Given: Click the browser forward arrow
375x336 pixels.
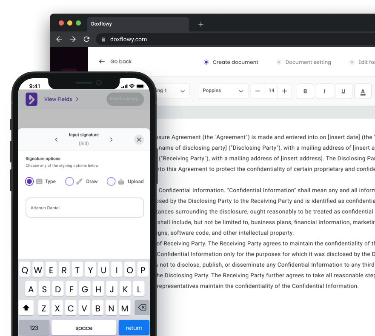Looking at the screenshot, I should tap(73, 39).
